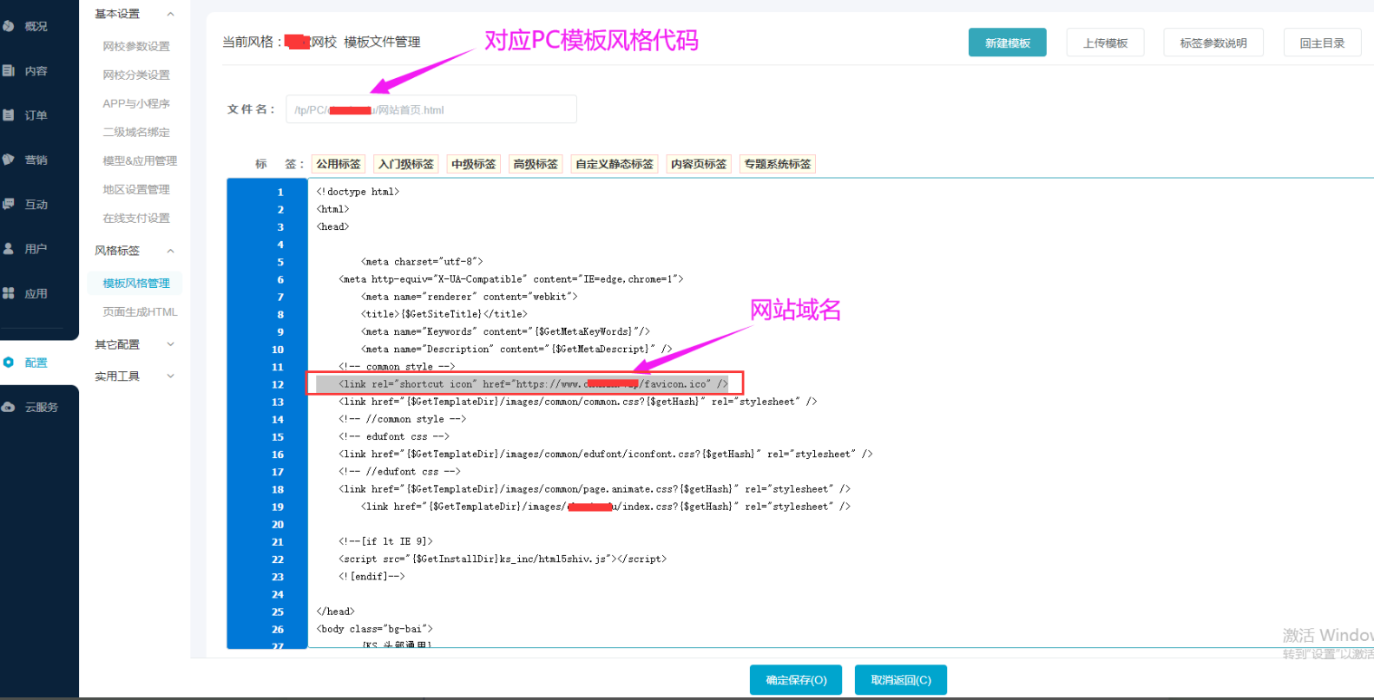Collapse the 风格标签 section chevron
Screen dimensions: 1374x700
170,251
